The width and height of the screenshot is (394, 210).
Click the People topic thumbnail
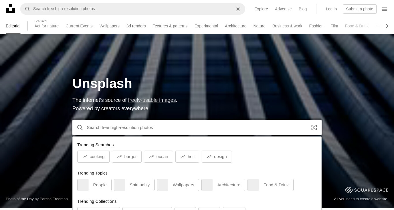pyautogui.click(x=83, y=185)
